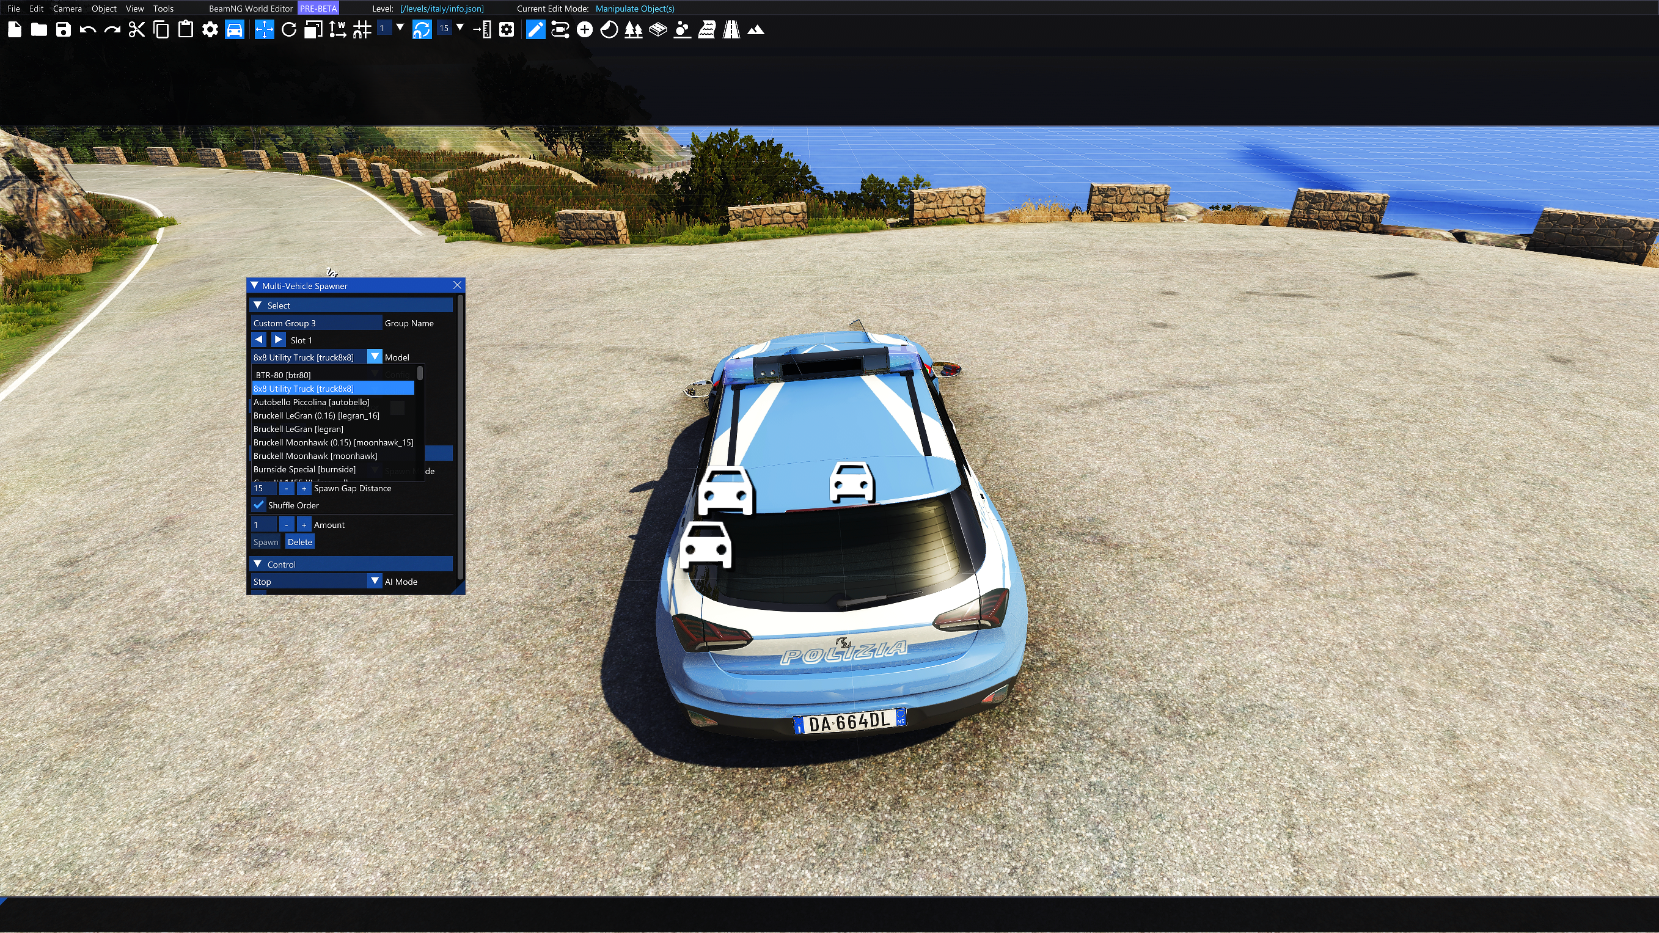Choose Burnside Special [burnside] model
The image size is (1659, 933).
(333, 469)
